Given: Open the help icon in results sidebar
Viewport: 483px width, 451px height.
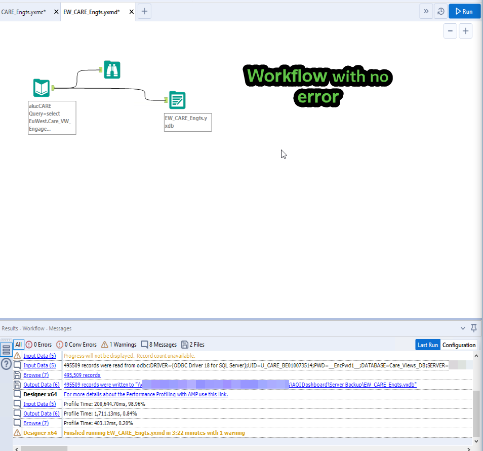Looking at the screenshot, I should pyautogui.click(x=6, y=364).
